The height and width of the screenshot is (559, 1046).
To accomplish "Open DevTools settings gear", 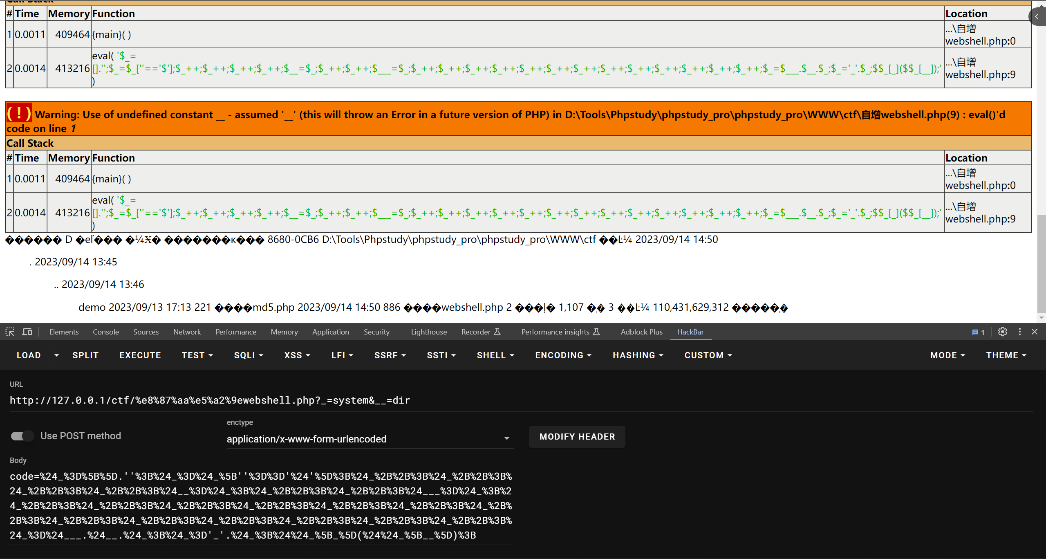I will click(1002, 332).
